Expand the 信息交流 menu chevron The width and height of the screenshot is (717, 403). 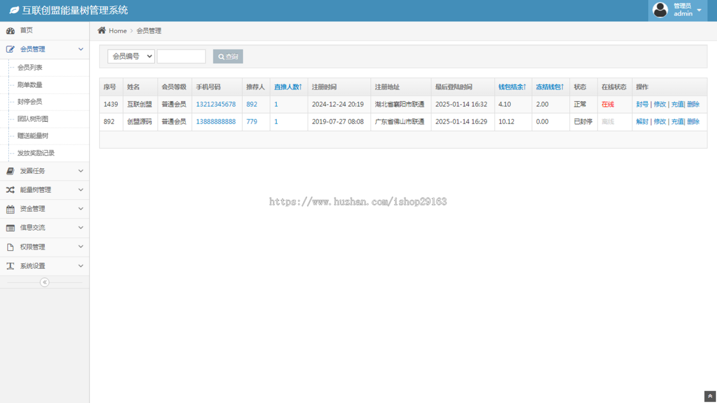click(81, 228)
